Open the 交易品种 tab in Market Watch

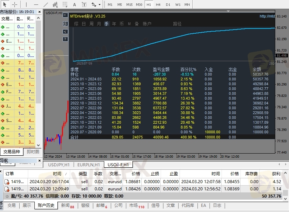[12, 152]
